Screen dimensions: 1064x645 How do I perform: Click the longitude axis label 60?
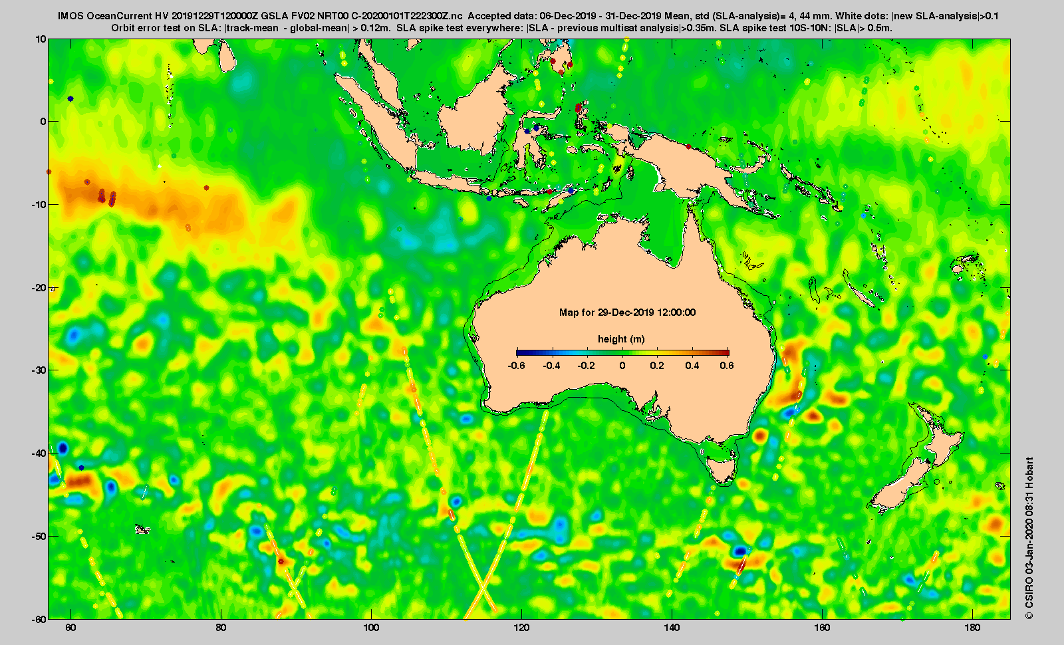(x=71, y=628)
